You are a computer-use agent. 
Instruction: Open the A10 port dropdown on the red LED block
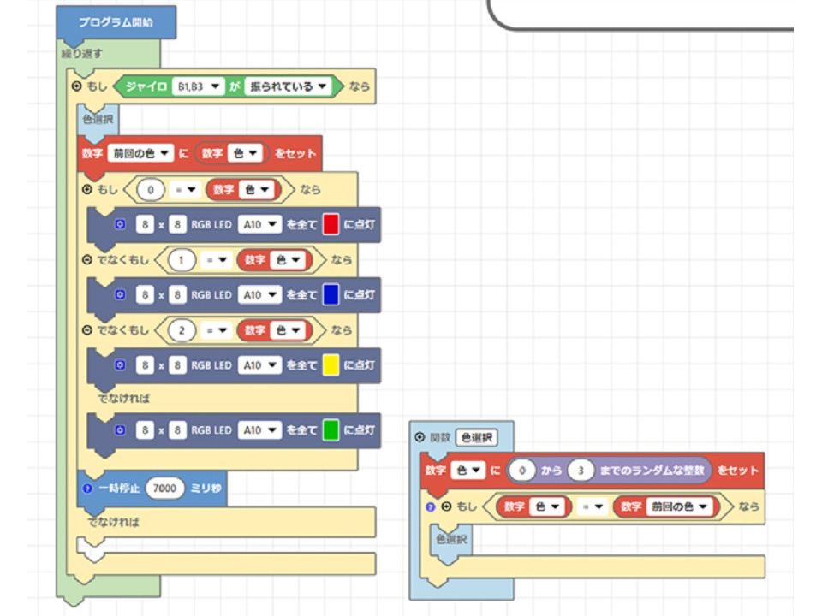click(259, 224)
